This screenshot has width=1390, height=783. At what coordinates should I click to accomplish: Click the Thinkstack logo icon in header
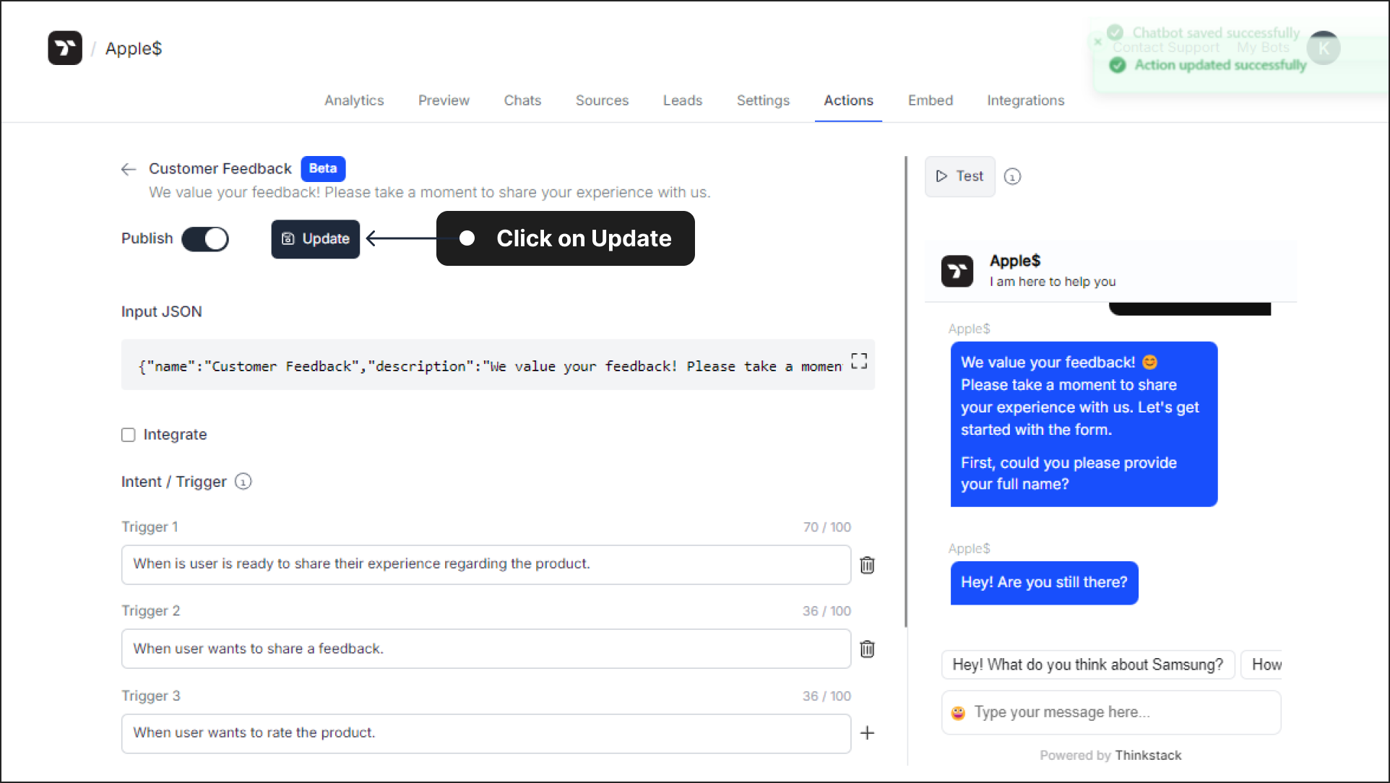[x=65, y=48]
